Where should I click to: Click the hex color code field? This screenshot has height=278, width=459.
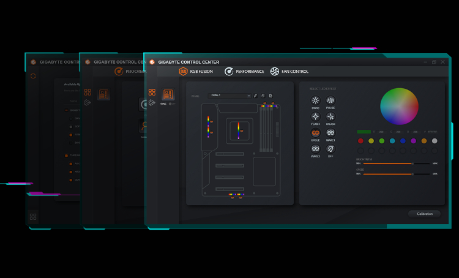(x=432, y=132)
